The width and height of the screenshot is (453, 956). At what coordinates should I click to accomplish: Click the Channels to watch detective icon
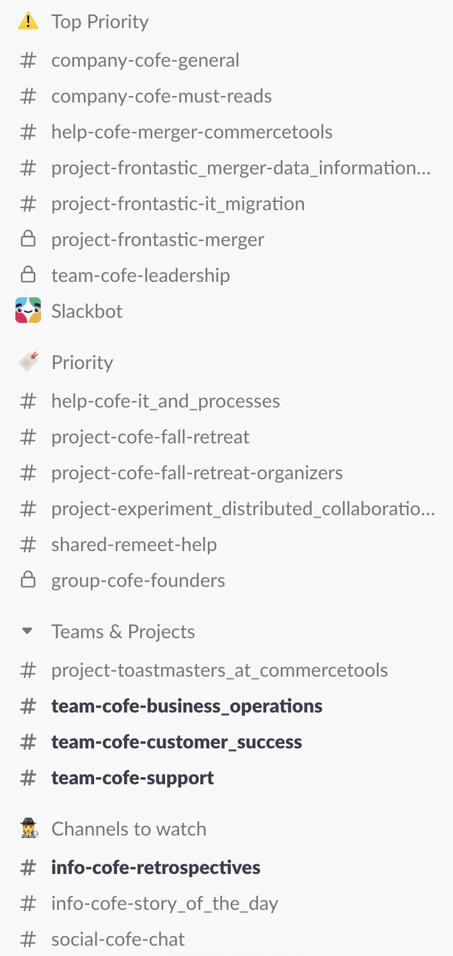28,828
